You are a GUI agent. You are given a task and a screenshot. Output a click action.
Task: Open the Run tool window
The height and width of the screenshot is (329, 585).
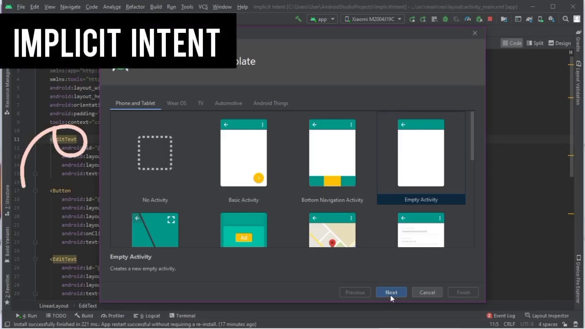point(27,315)
